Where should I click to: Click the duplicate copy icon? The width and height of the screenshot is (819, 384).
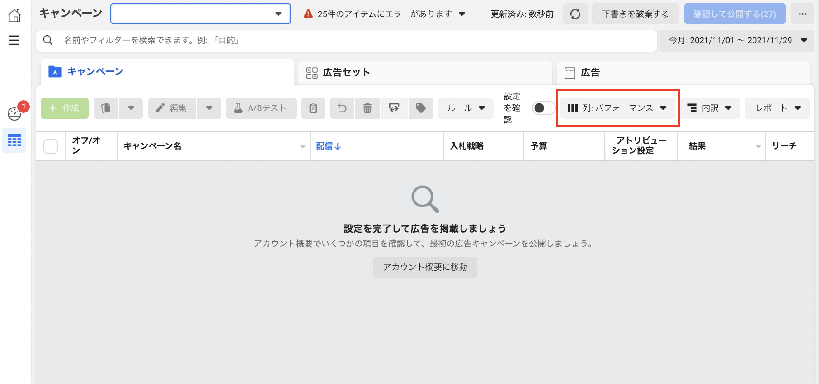[x=106, y=108]
